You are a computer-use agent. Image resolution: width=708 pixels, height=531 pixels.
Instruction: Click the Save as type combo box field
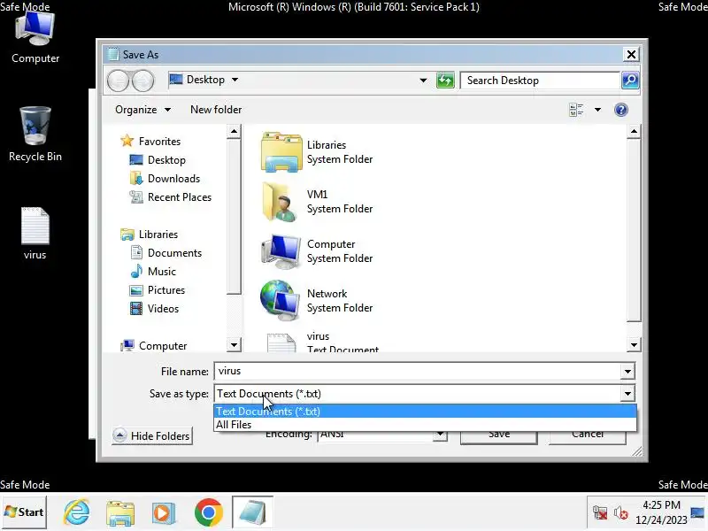tap(425, 394)
